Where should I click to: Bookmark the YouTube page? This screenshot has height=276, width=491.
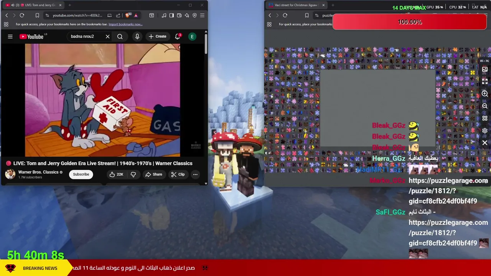point(37,15)
